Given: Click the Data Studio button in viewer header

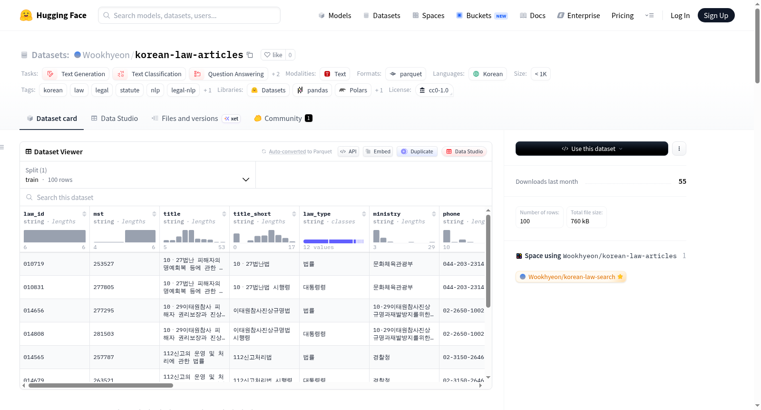Looking at the screenshot, I should pos(464,151).
